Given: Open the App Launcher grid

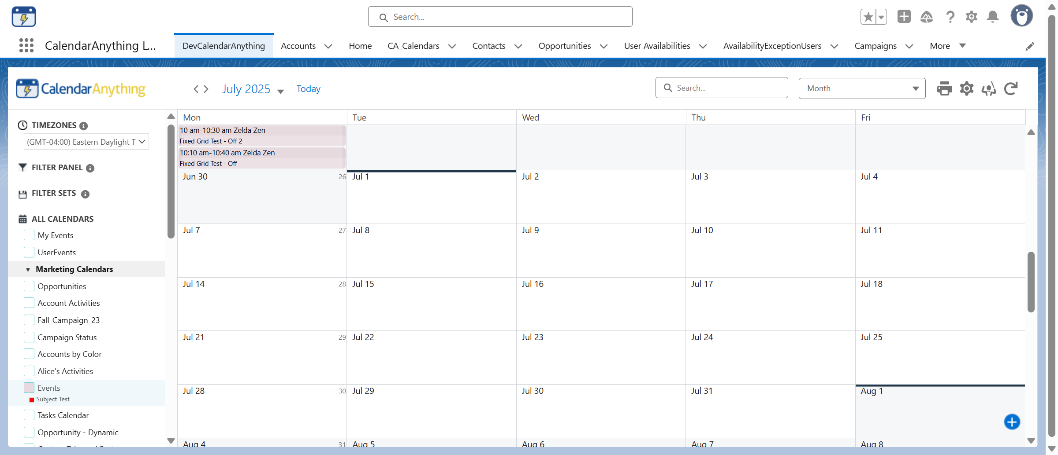Looking at the screenshot, I should tap(26, 45).
